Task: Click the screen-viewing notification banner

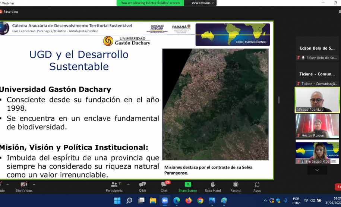Action: pyautogui.click(x=150, y=3)
